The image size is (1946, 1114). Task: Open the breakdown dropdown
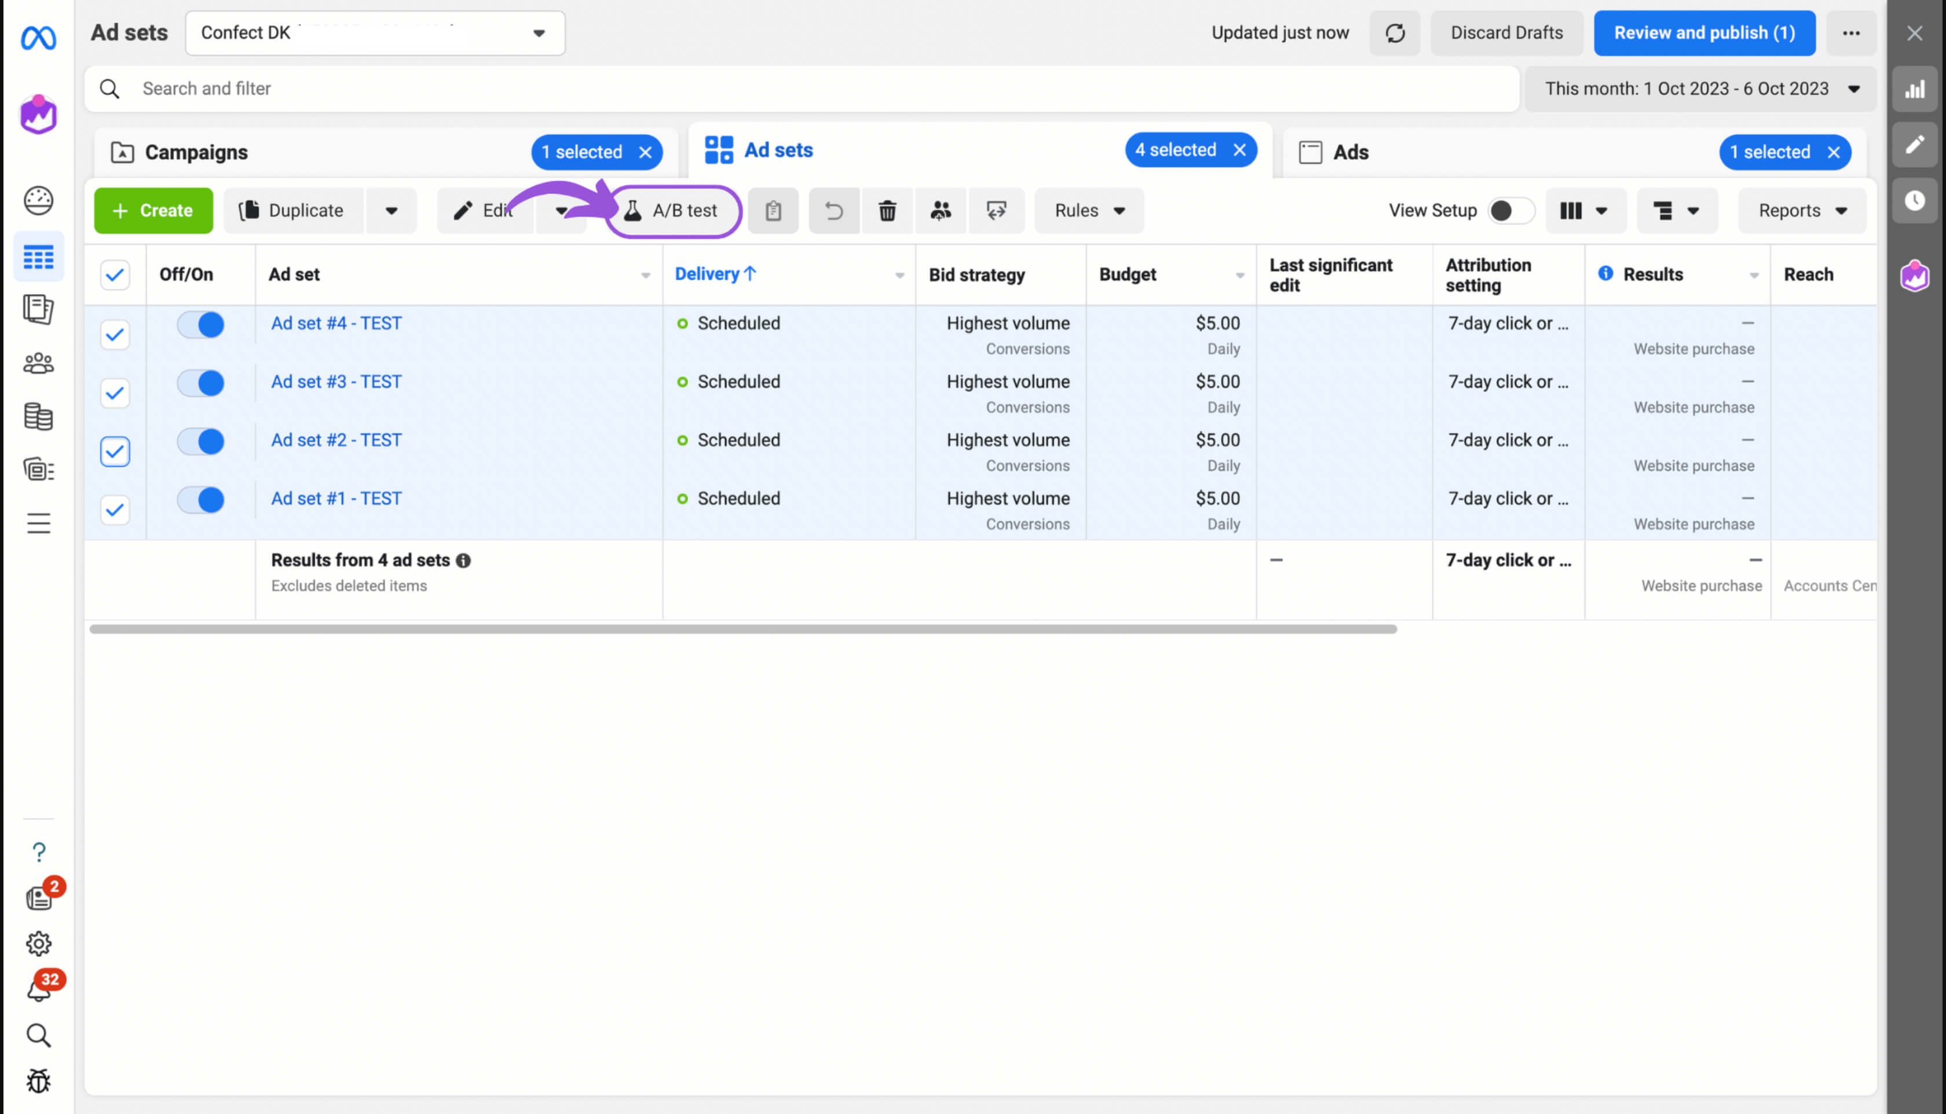point(1677,210)
